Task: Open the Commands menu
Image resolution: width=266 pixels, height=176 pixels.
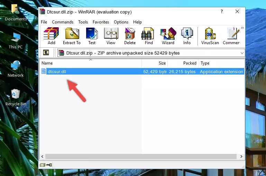Action: point(63,22)
